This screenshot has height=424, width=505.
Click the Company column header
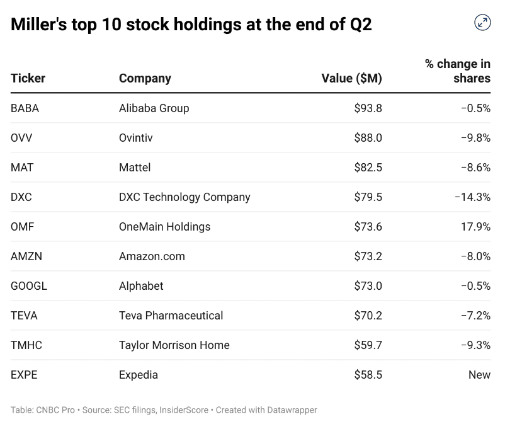[x=145, y=79]
